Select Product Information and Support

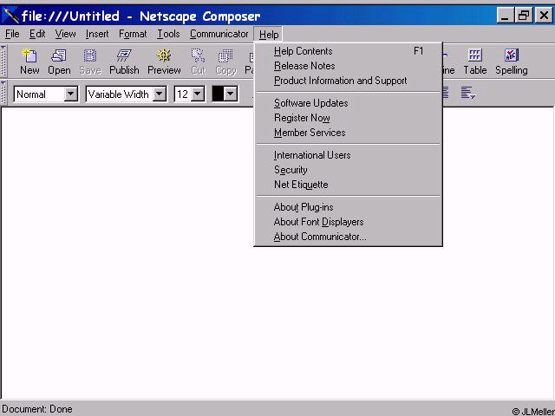coord(349,81)
